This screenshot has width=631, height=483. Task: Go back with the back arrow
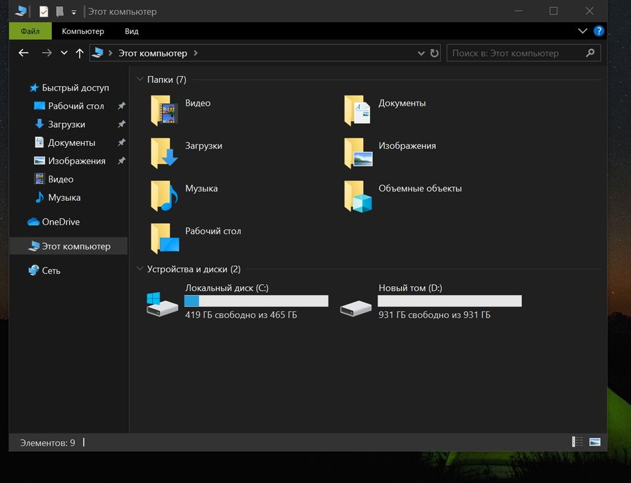pos(23,53)
